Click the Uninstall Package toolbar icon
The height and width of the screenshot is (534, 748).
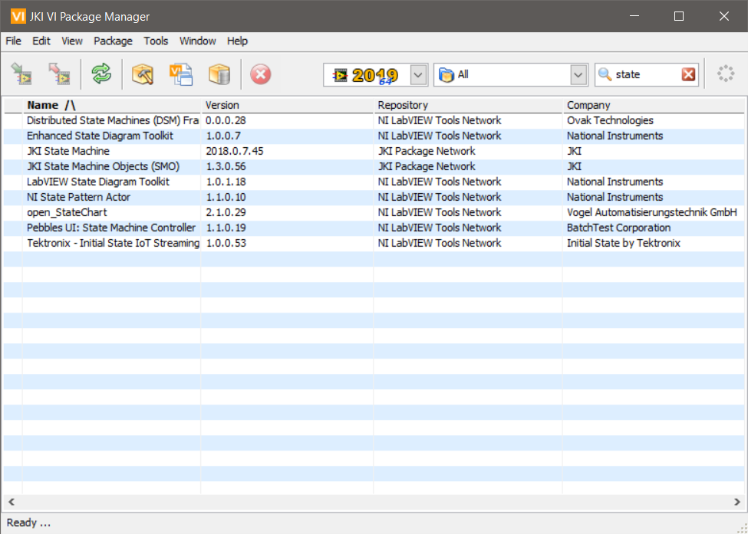(60, 74)
